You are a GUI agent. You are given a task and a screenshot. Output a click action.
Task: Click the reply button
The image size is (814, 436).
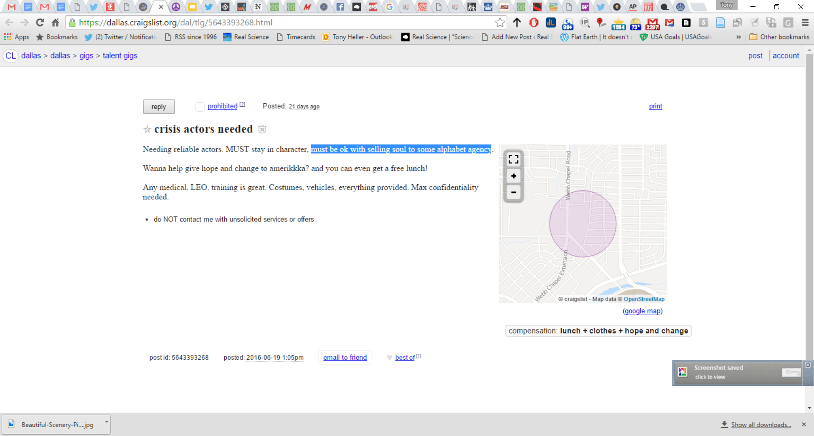159,107
